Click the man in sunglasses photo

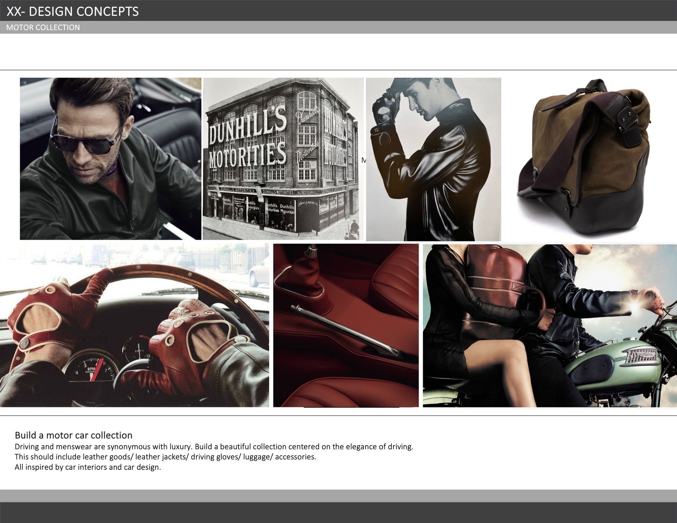click(110, 159)
